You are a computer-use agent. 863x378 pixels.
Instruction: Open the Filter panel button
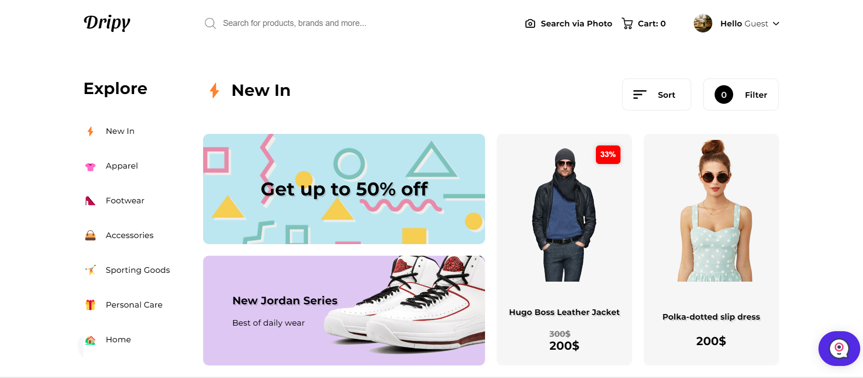pos(741,94)
